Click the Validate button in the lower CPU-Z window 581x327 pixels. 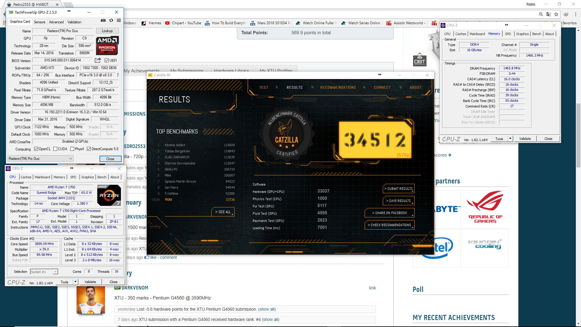(90, 282)
